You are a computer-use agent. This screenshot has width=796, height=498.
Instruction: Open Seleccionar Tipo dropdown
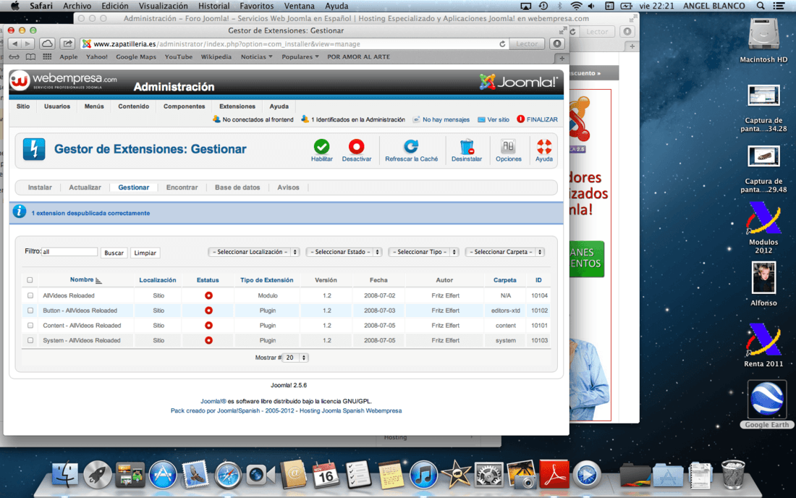[423, 252]
